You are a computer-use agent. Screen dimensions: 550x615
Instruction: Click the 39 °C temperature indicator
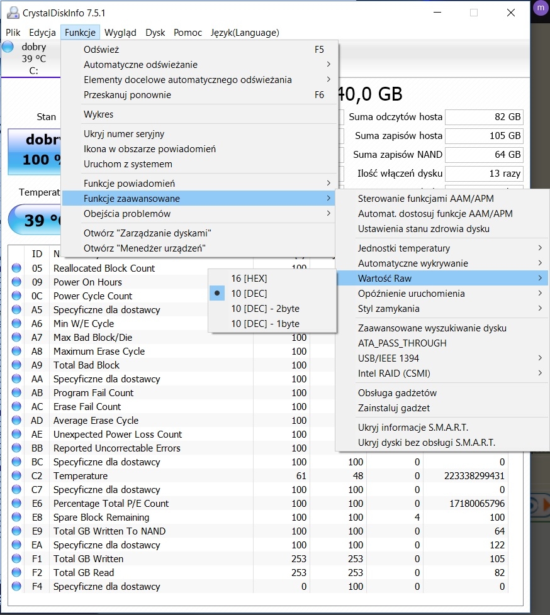pyautogui.click(x=35, y=219)
